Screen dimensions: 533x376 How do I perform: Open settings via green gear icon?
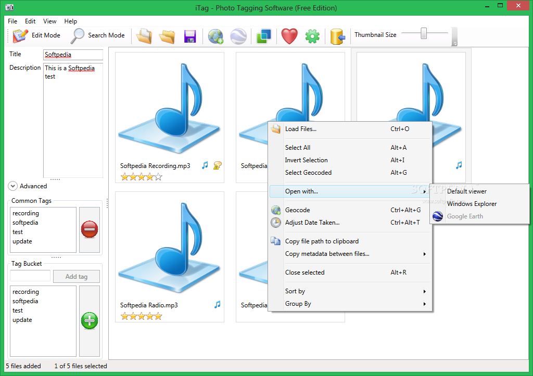tap(312, 36)
